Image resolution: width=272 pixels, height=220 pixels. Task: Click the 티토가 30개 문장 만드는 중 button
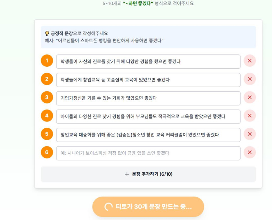(x=148, y=207)
